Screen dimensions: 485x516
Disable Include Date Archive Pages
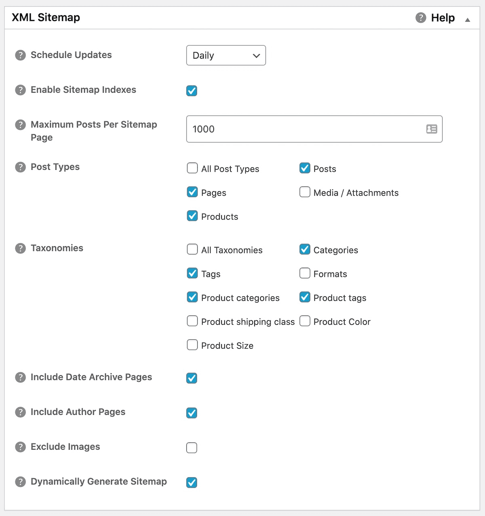click(192, 378)
